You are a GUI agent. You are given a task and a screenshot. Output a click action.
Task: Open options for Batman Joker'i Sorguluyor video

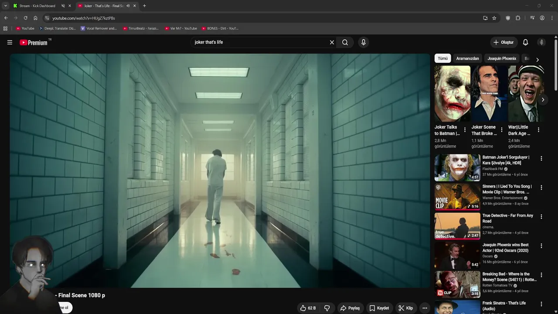click(541, 159)
